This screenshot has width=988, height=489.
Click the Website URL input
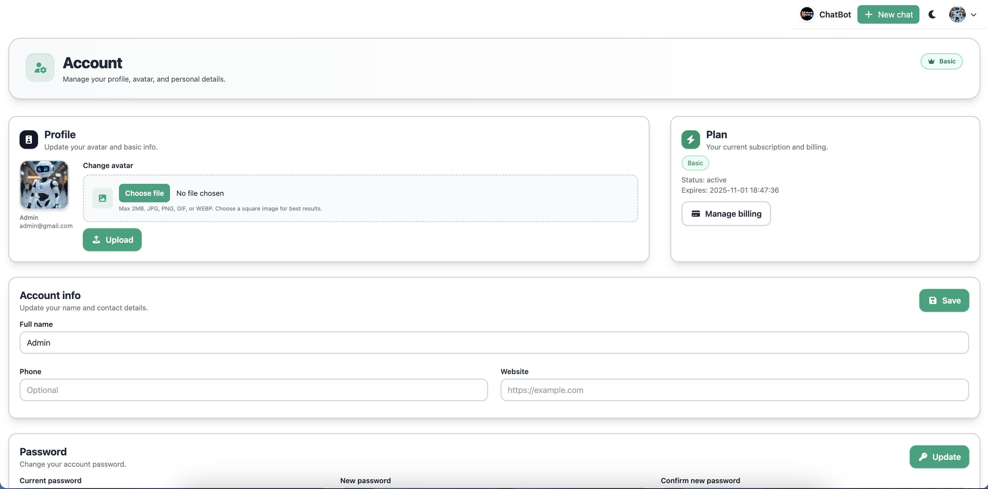[x=734, y=390]
